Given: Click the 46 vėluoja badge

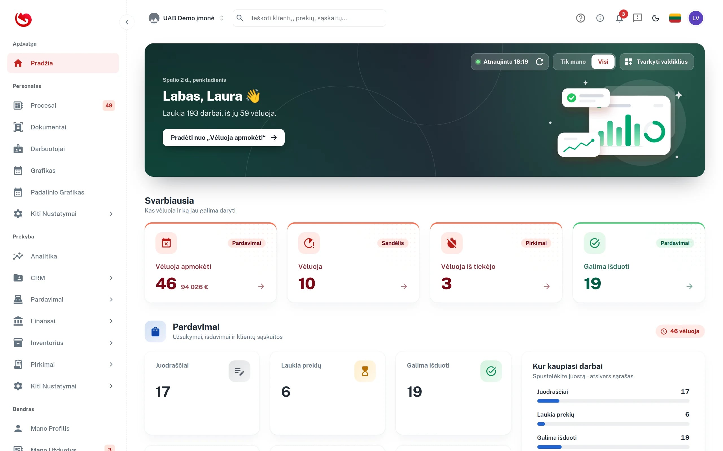Looking at the screenshot, I should coord(680,331).
